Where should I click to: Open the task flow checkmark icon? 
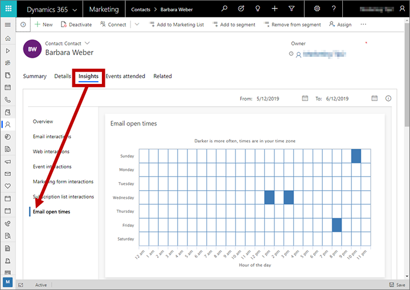click(241, 9)
